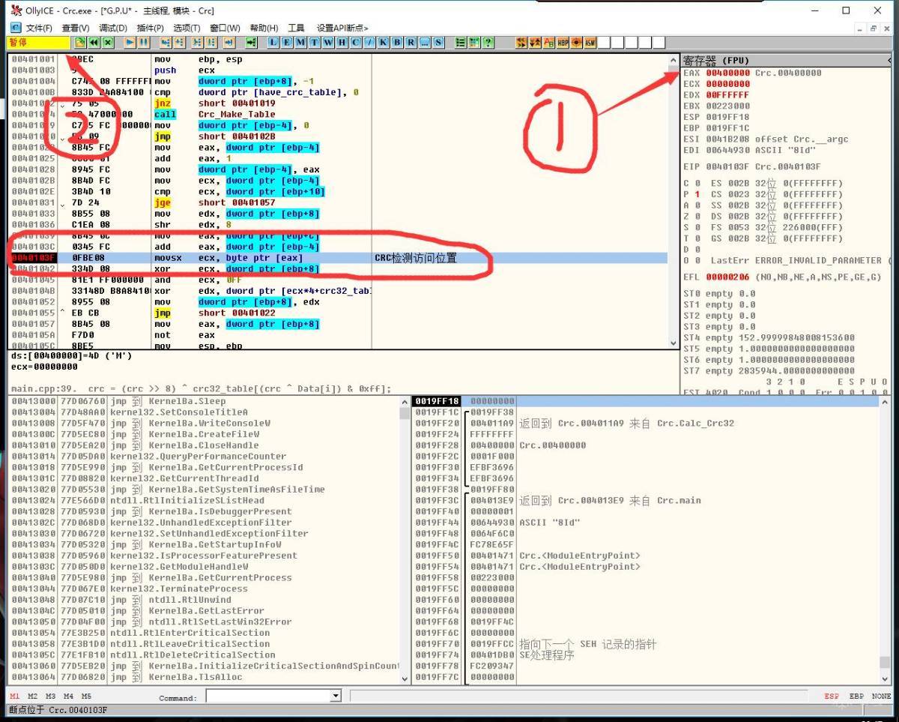The width and height of the screenshot is (899, 722).
Task: Expand the Command box dropdown arrow
Action: pyautogui.click(x=336, y=697)
